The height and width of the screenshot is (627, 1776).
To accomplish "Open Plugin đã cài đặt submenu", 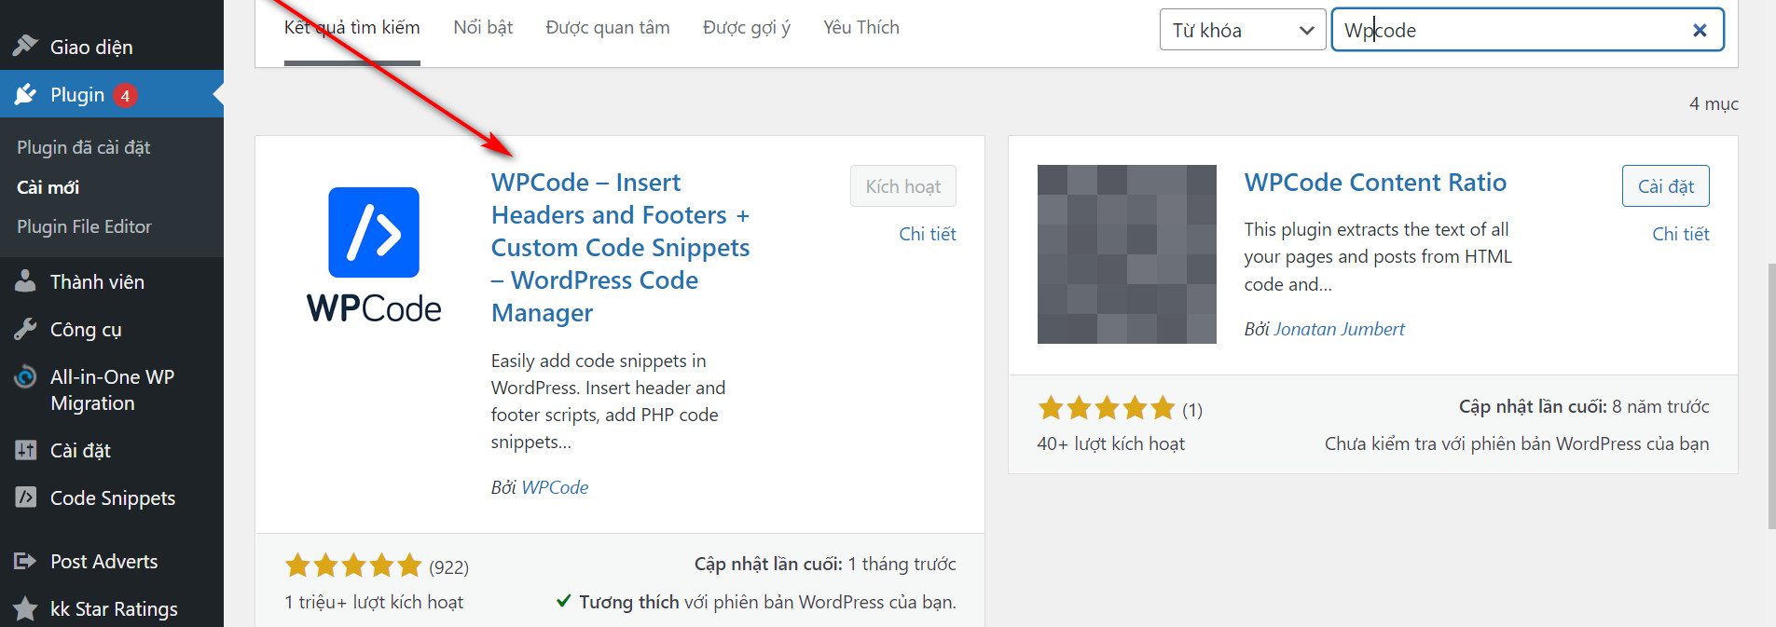I will click(x=84, y=147).
